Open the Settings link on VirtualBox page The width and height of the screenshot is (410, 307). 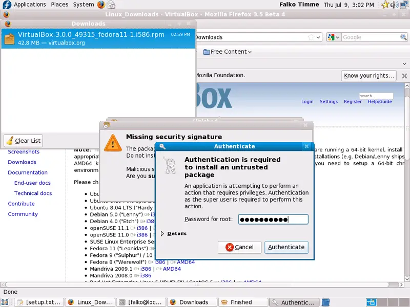pos(329,101)
